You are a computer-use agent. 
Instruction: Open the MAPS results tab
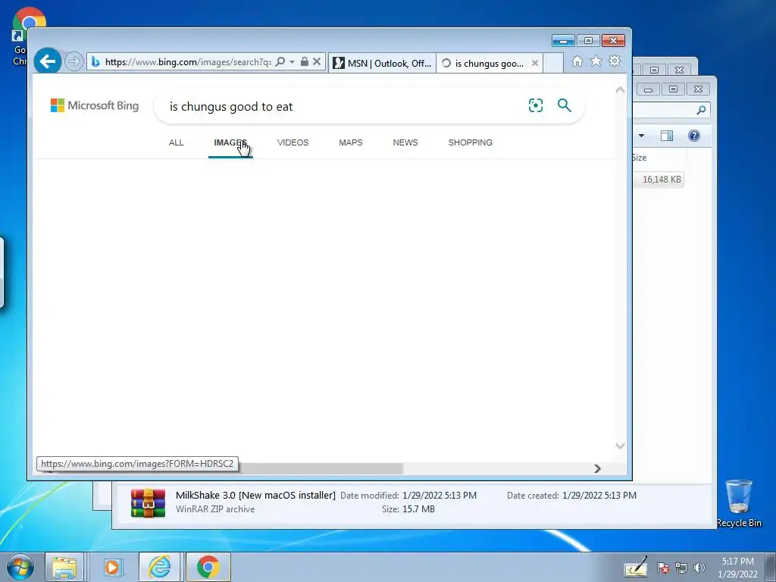(x=351, y=142)
